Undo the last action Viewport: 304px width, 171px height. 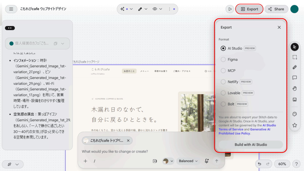[x=259, y=164]
